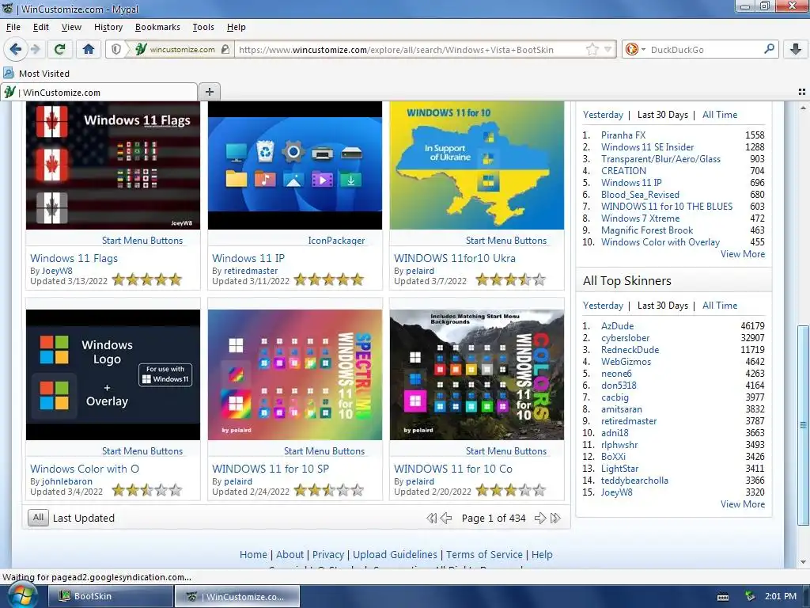This screenshot has height=608, width=810.
Task: Open the File menu
Action: [x=13, y=27]
